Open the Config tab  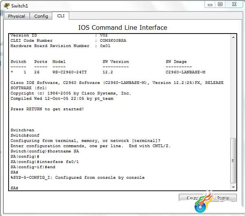[41, 16]
